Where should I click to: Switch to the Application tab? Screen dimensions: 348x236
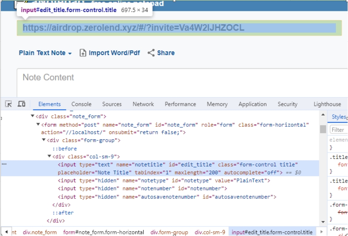pyautogui.click(x=252, y=104)
